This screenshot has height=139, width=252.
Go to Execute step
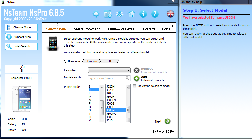click(x=149, y=29)
